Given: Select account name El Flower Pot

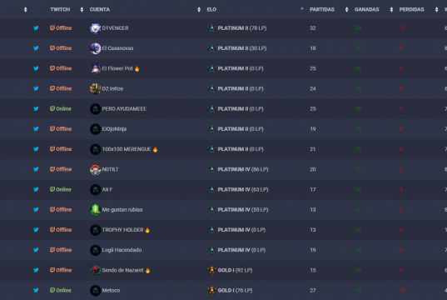Looking at the screenshot, I should click(x=117, y=68).
